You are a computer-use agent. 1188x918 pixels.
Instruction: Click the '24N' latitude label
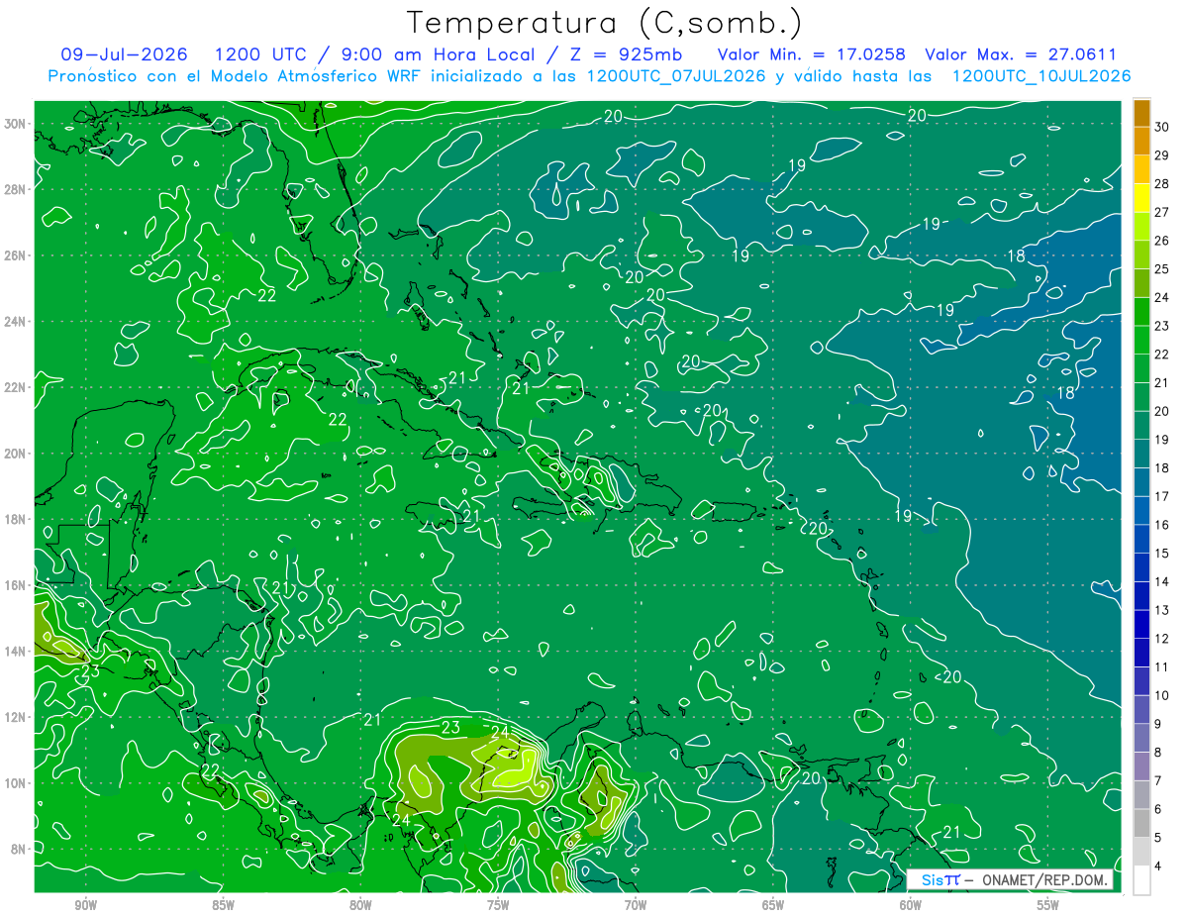tap(15, 322)
